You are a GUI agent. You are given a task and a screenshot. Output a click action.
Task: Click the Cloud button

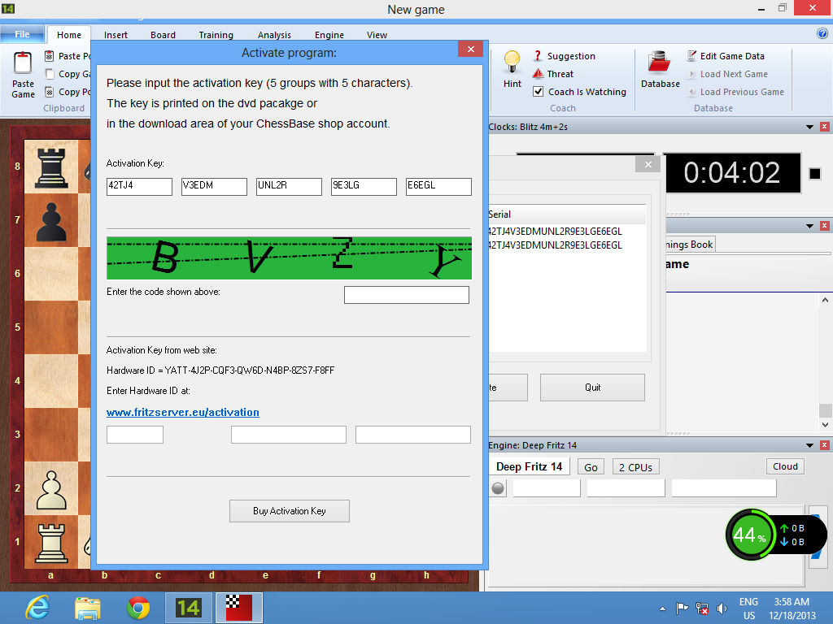pyautogui.click(x=785, y=466)
